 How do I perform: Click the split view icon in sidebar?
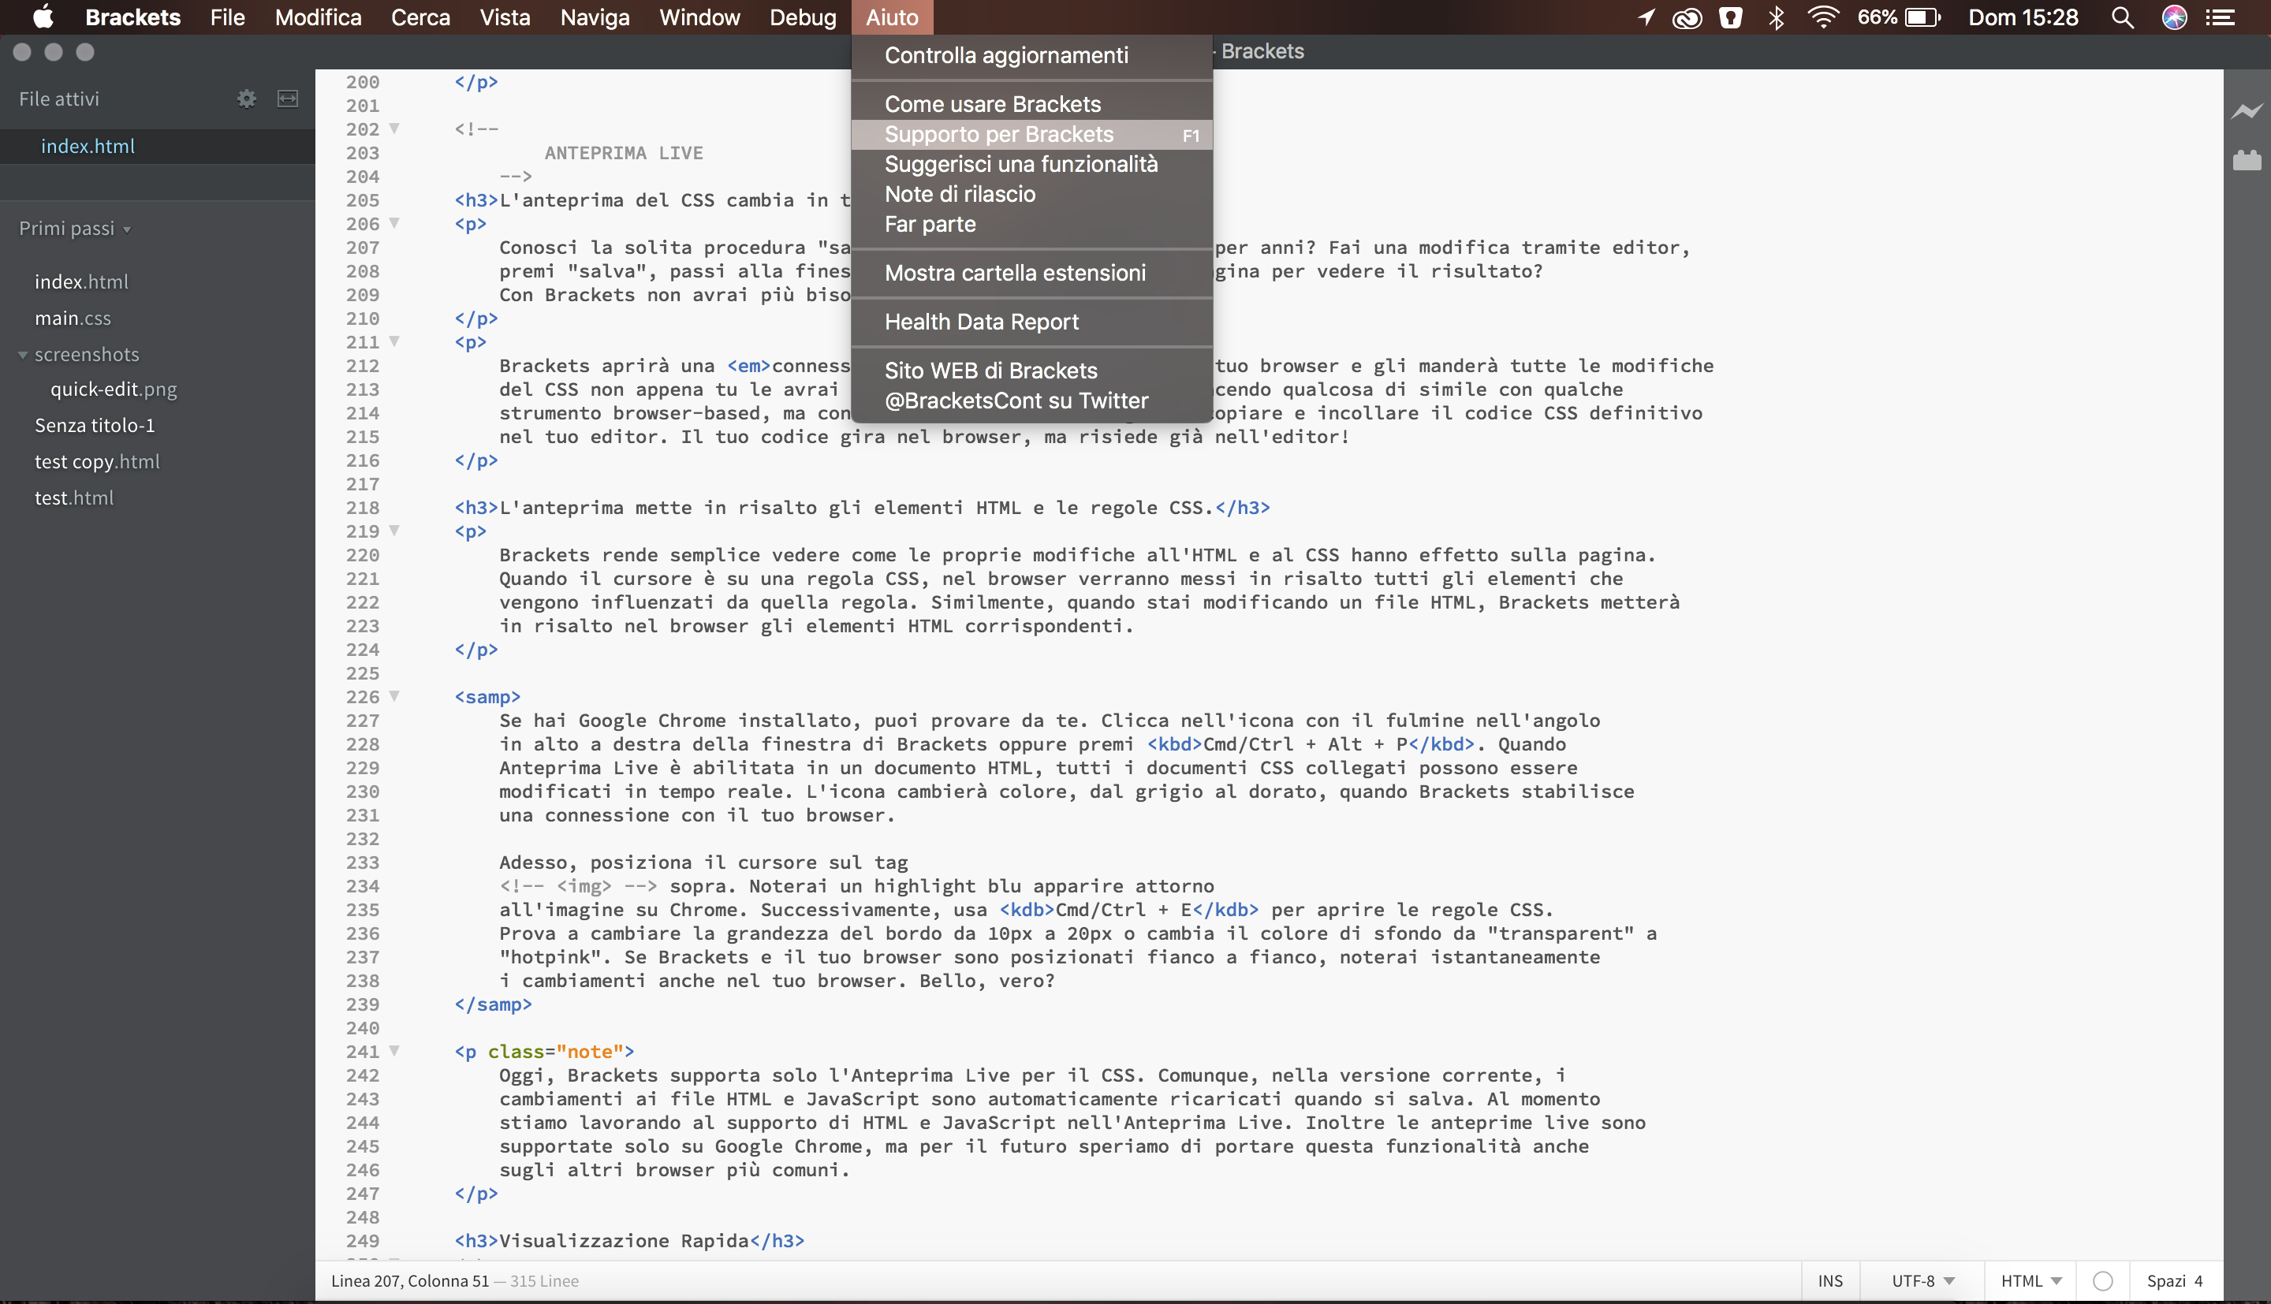coord(288,99)
